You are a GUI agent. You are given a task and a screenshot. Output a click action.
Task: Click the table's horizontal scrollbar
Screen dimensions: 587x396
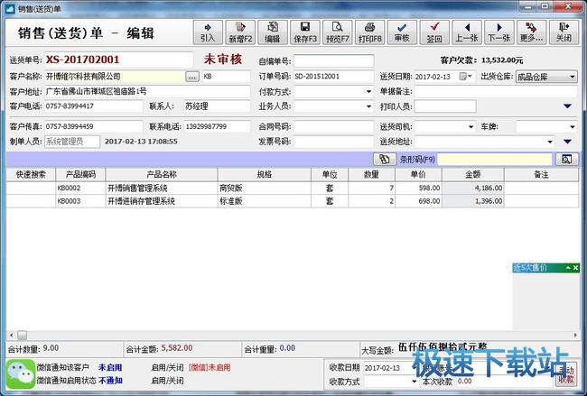click(x=271, y=335)
